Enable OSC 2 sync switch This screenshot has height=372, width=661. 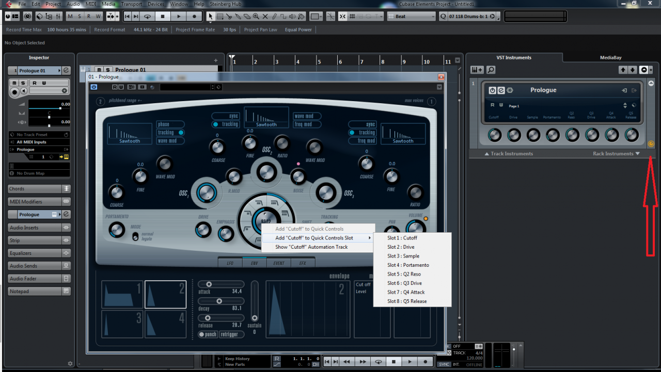pyautogui.click(x=226, y=116)
